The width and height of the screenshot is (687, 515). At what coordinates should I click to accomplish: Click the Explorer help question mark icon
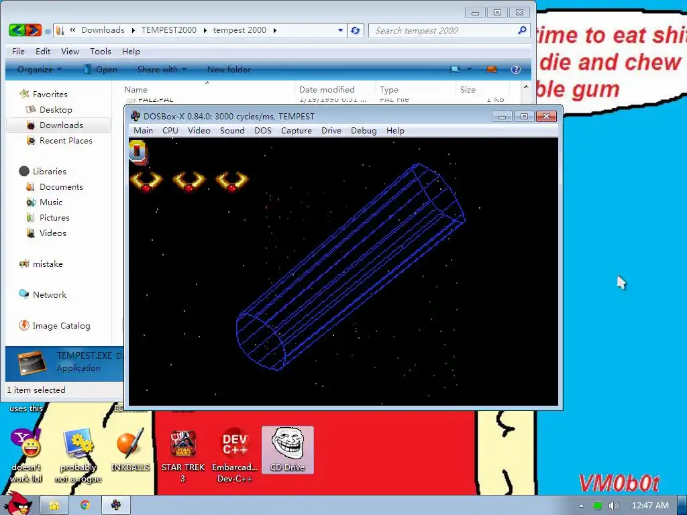(x=516, y=69)
